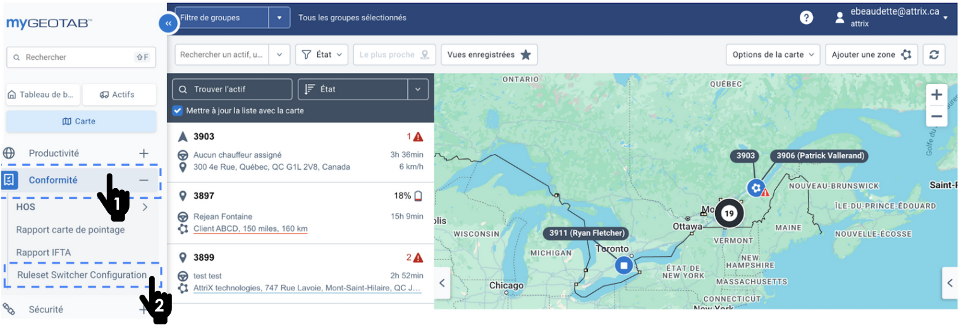
Task: Collapse the Conformité section with minus sign
Action: (x=144, y=181)
